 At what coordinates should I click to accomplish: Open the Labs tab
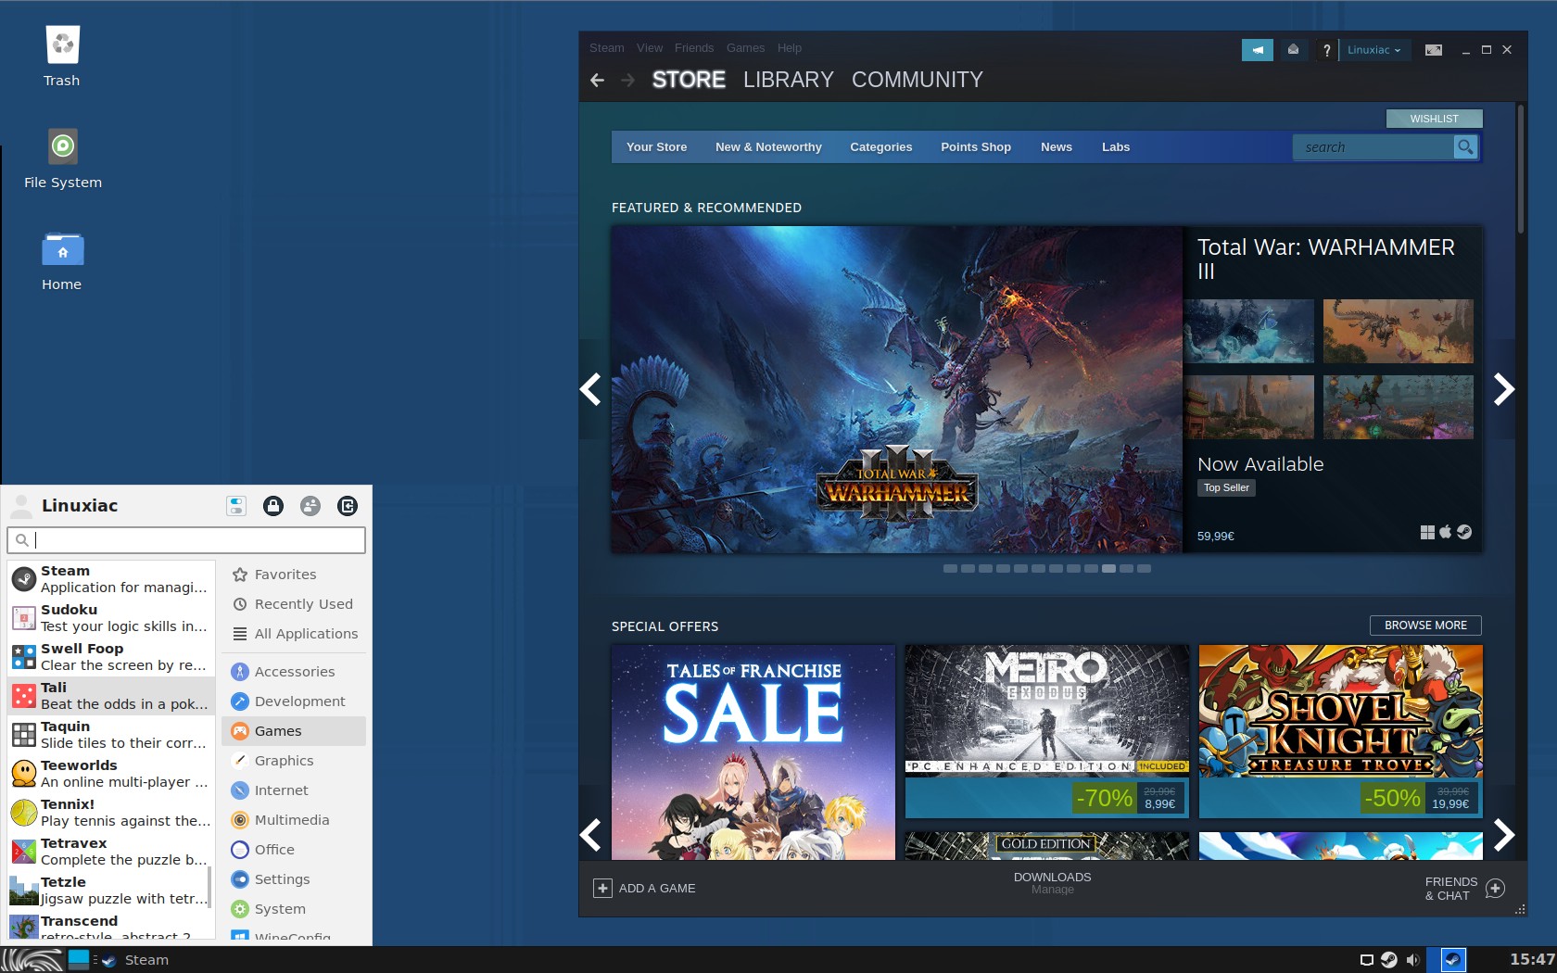pyautogui.click(x=1116, y=147)
